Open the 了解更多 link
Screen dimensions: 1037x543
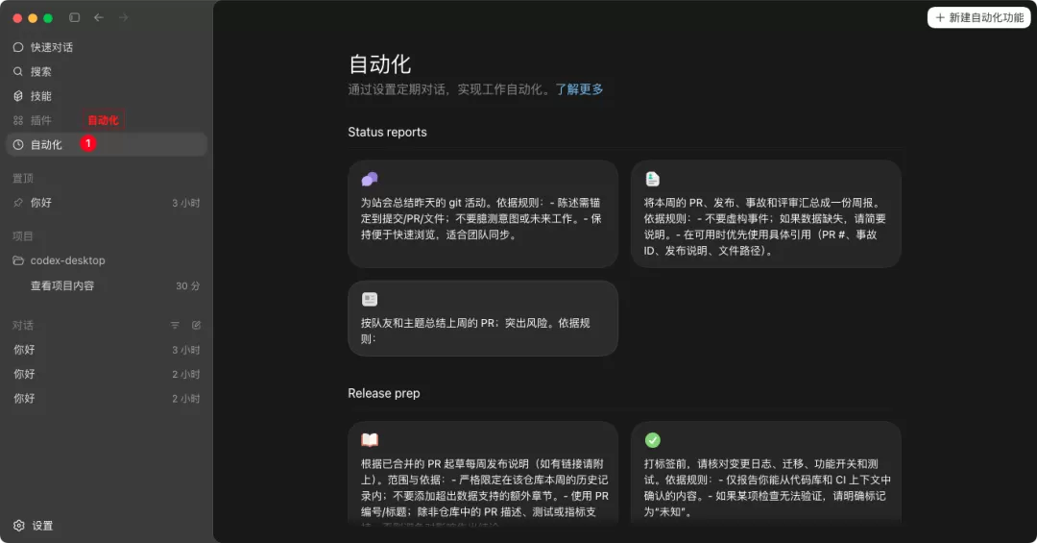pos(579,89)
